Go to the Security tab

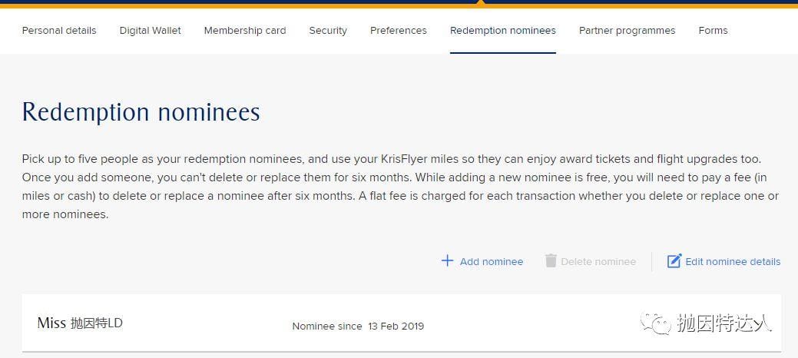[328, 31]
